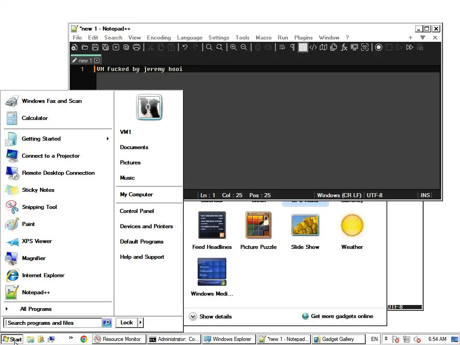This screenshot has width=460, height=345.
Task: Launch Internet Explorer from Start menu
Action: click(x=58, y=275)
